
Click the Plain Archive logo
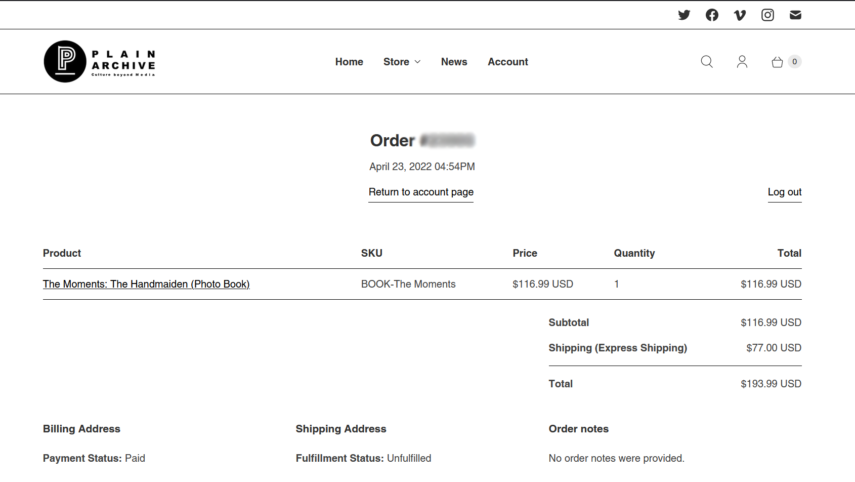click(x=100, y=62)
